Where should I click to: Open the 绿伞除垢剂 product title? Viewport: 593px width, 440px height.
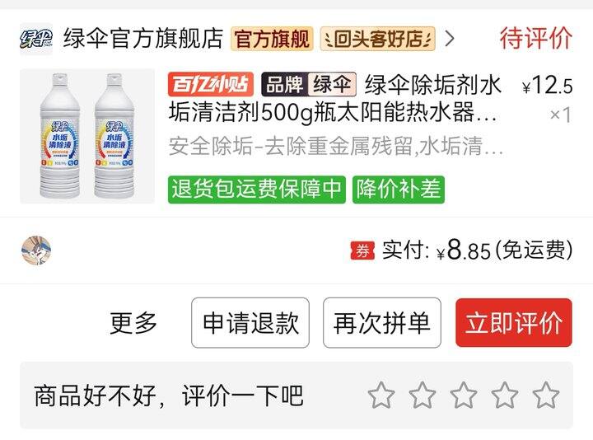335,98
